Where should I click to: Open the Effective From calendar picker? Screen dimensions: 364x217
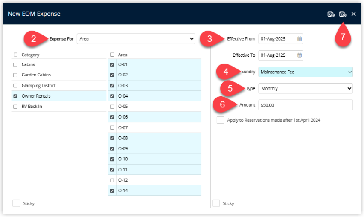pos(300,39)
